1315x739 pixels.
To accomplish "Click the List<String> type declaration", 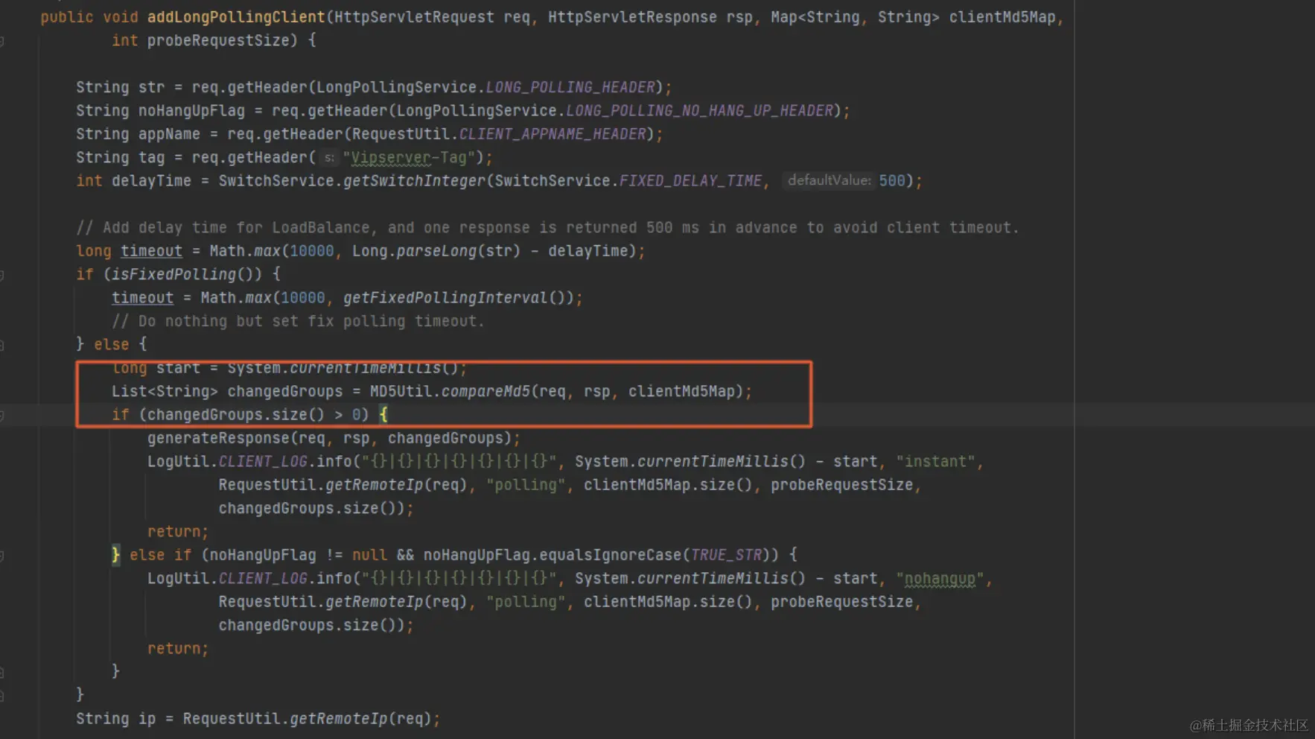I will (165, 392).
